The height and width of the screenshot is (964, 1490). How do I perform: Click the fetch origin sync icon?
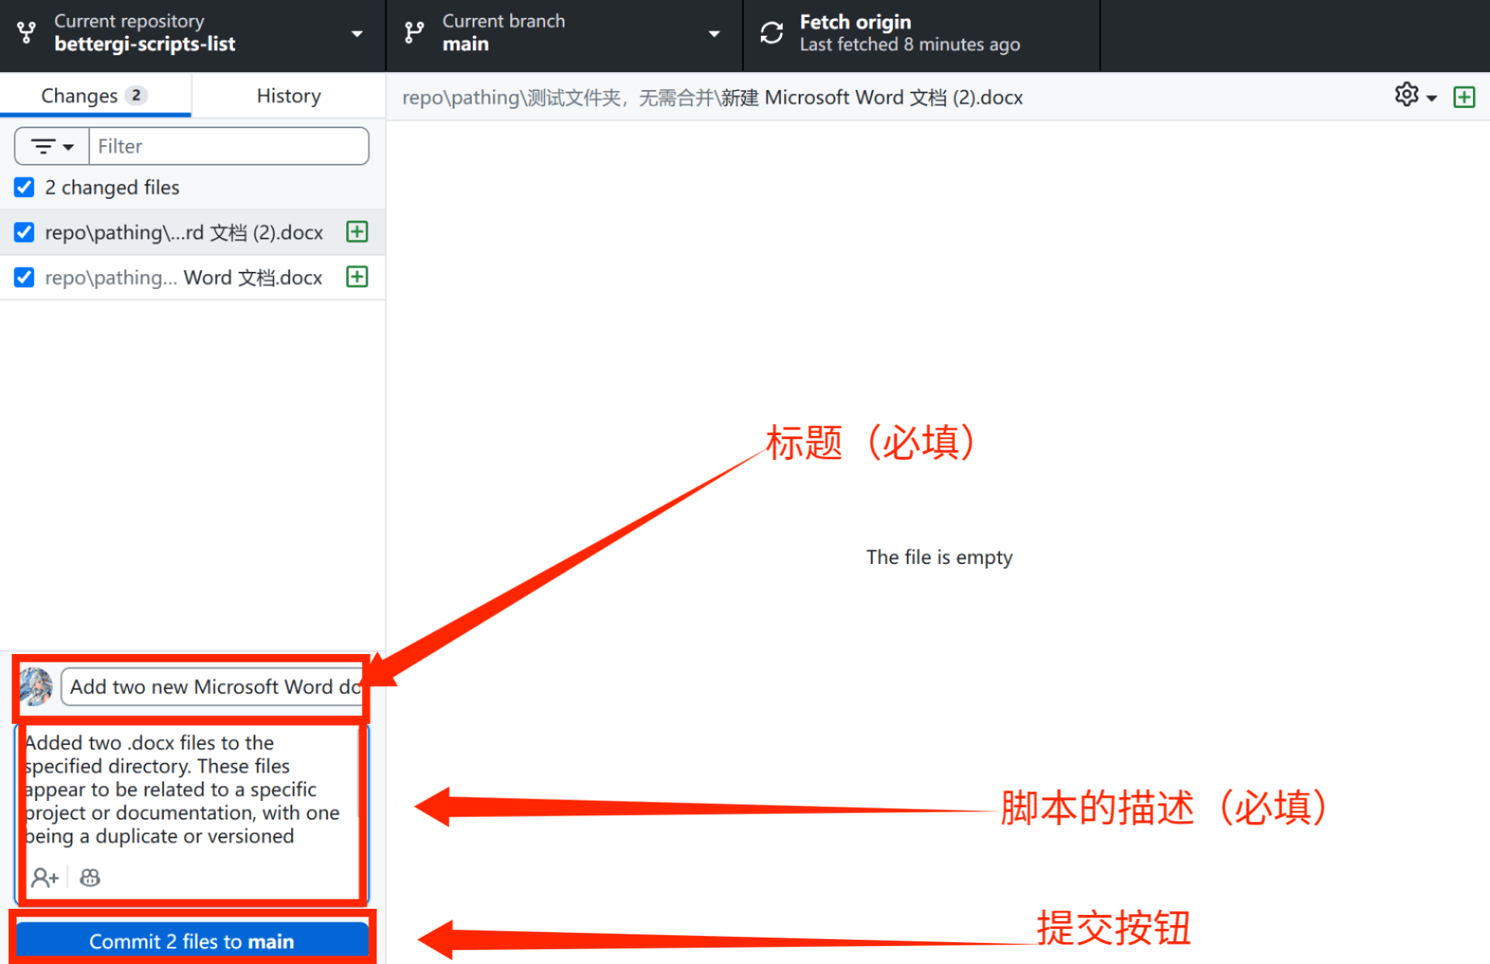[771, 33]
